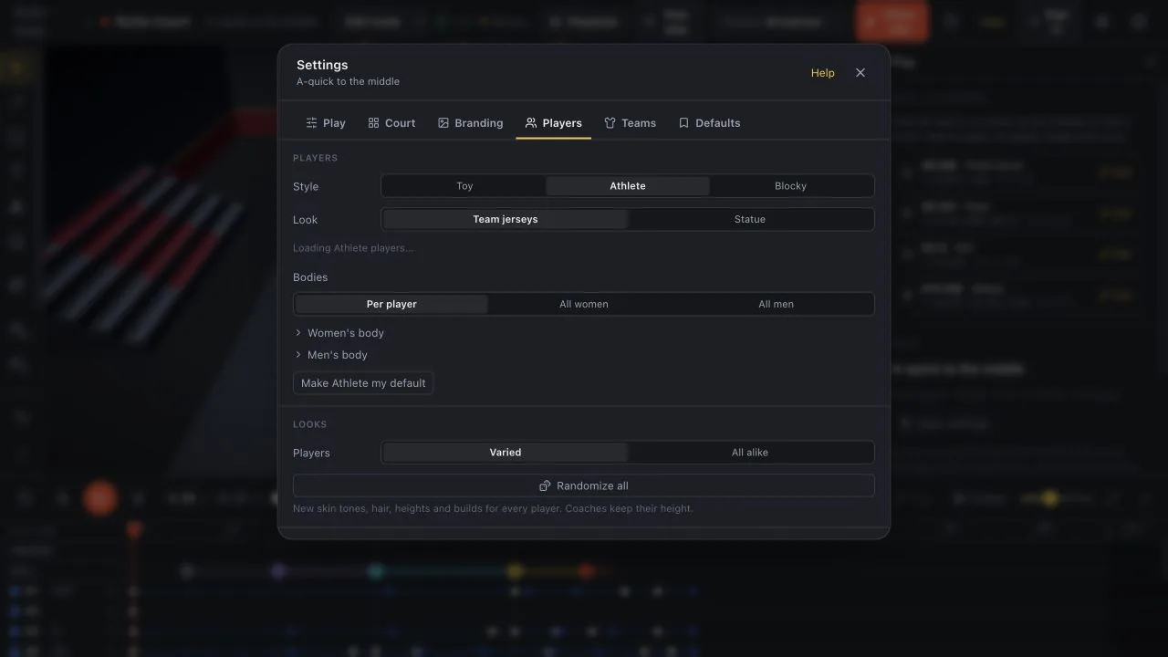This screenshot has height=657, width=1168.
Task: Click the grid icon on the Court tab
Action: click(373, 123)
